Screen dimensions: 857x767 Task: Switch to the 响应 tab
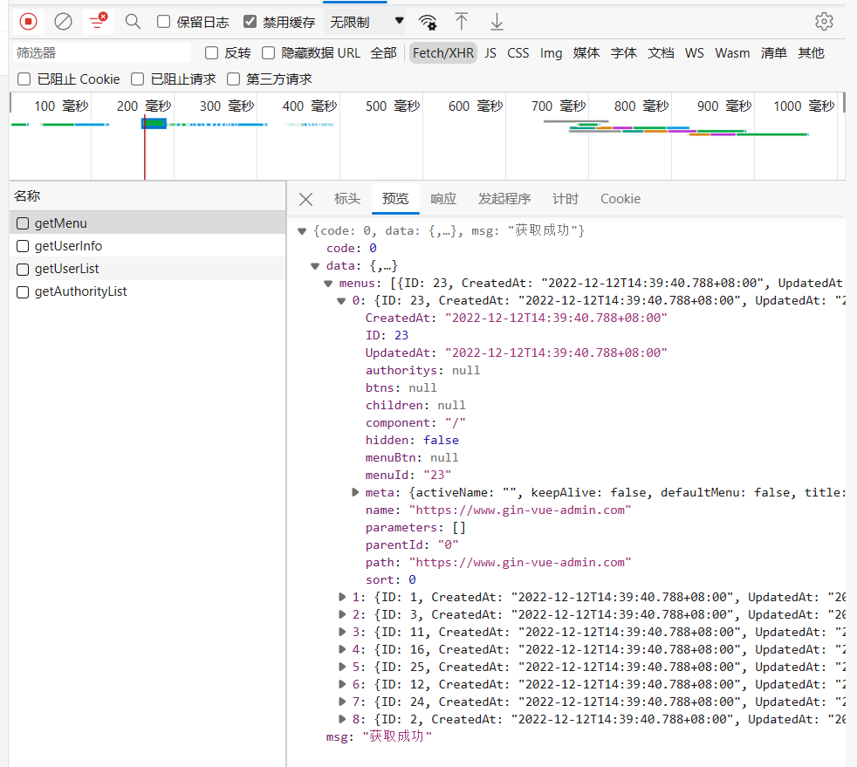pos(443,199)
